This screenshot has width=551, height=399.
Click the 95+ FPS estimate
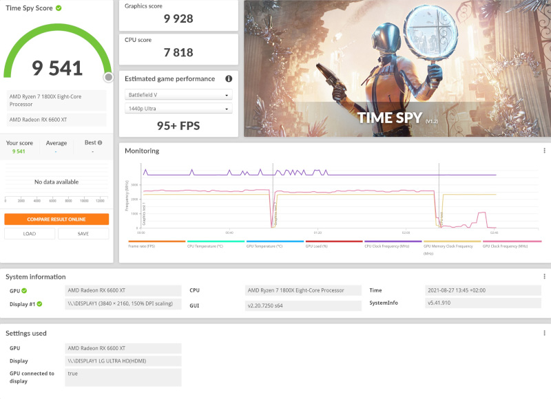(178, 126)
